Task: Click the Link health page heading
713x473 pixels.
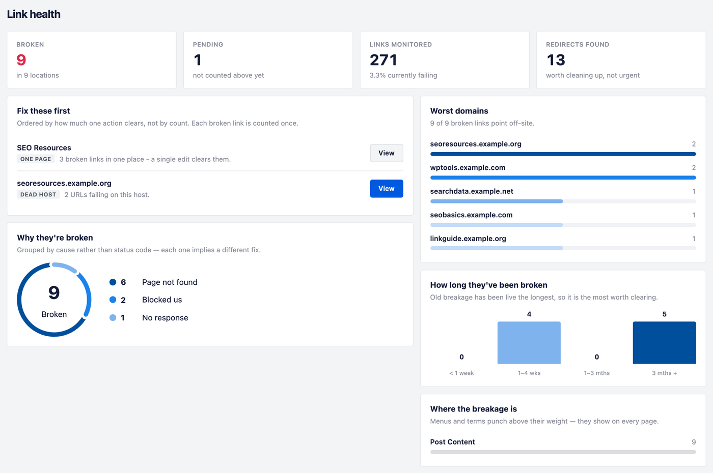Action: [34, 14]
